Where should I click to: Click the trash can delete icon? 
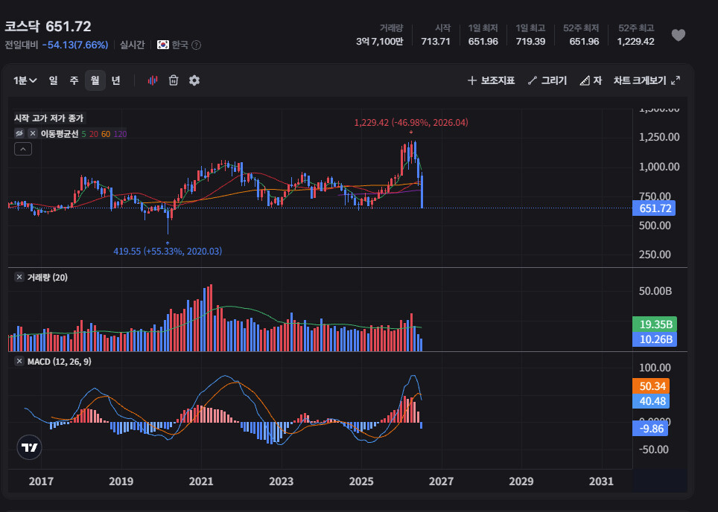click(173, 80)
